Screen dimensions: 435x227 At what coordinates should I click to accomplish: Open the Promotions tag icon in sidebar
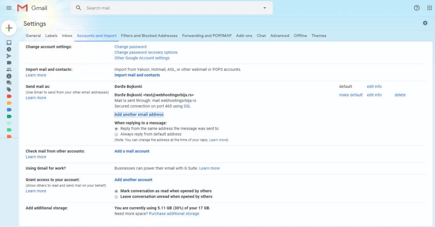[x=9, y=90]
